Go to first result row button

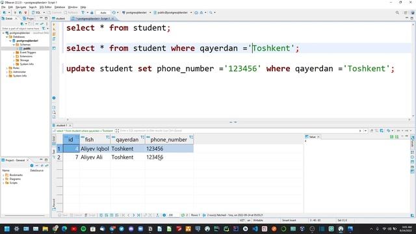click(123, 215)
